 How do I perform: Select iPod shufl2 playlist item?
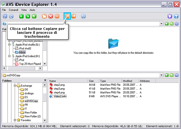click(25, 48)
